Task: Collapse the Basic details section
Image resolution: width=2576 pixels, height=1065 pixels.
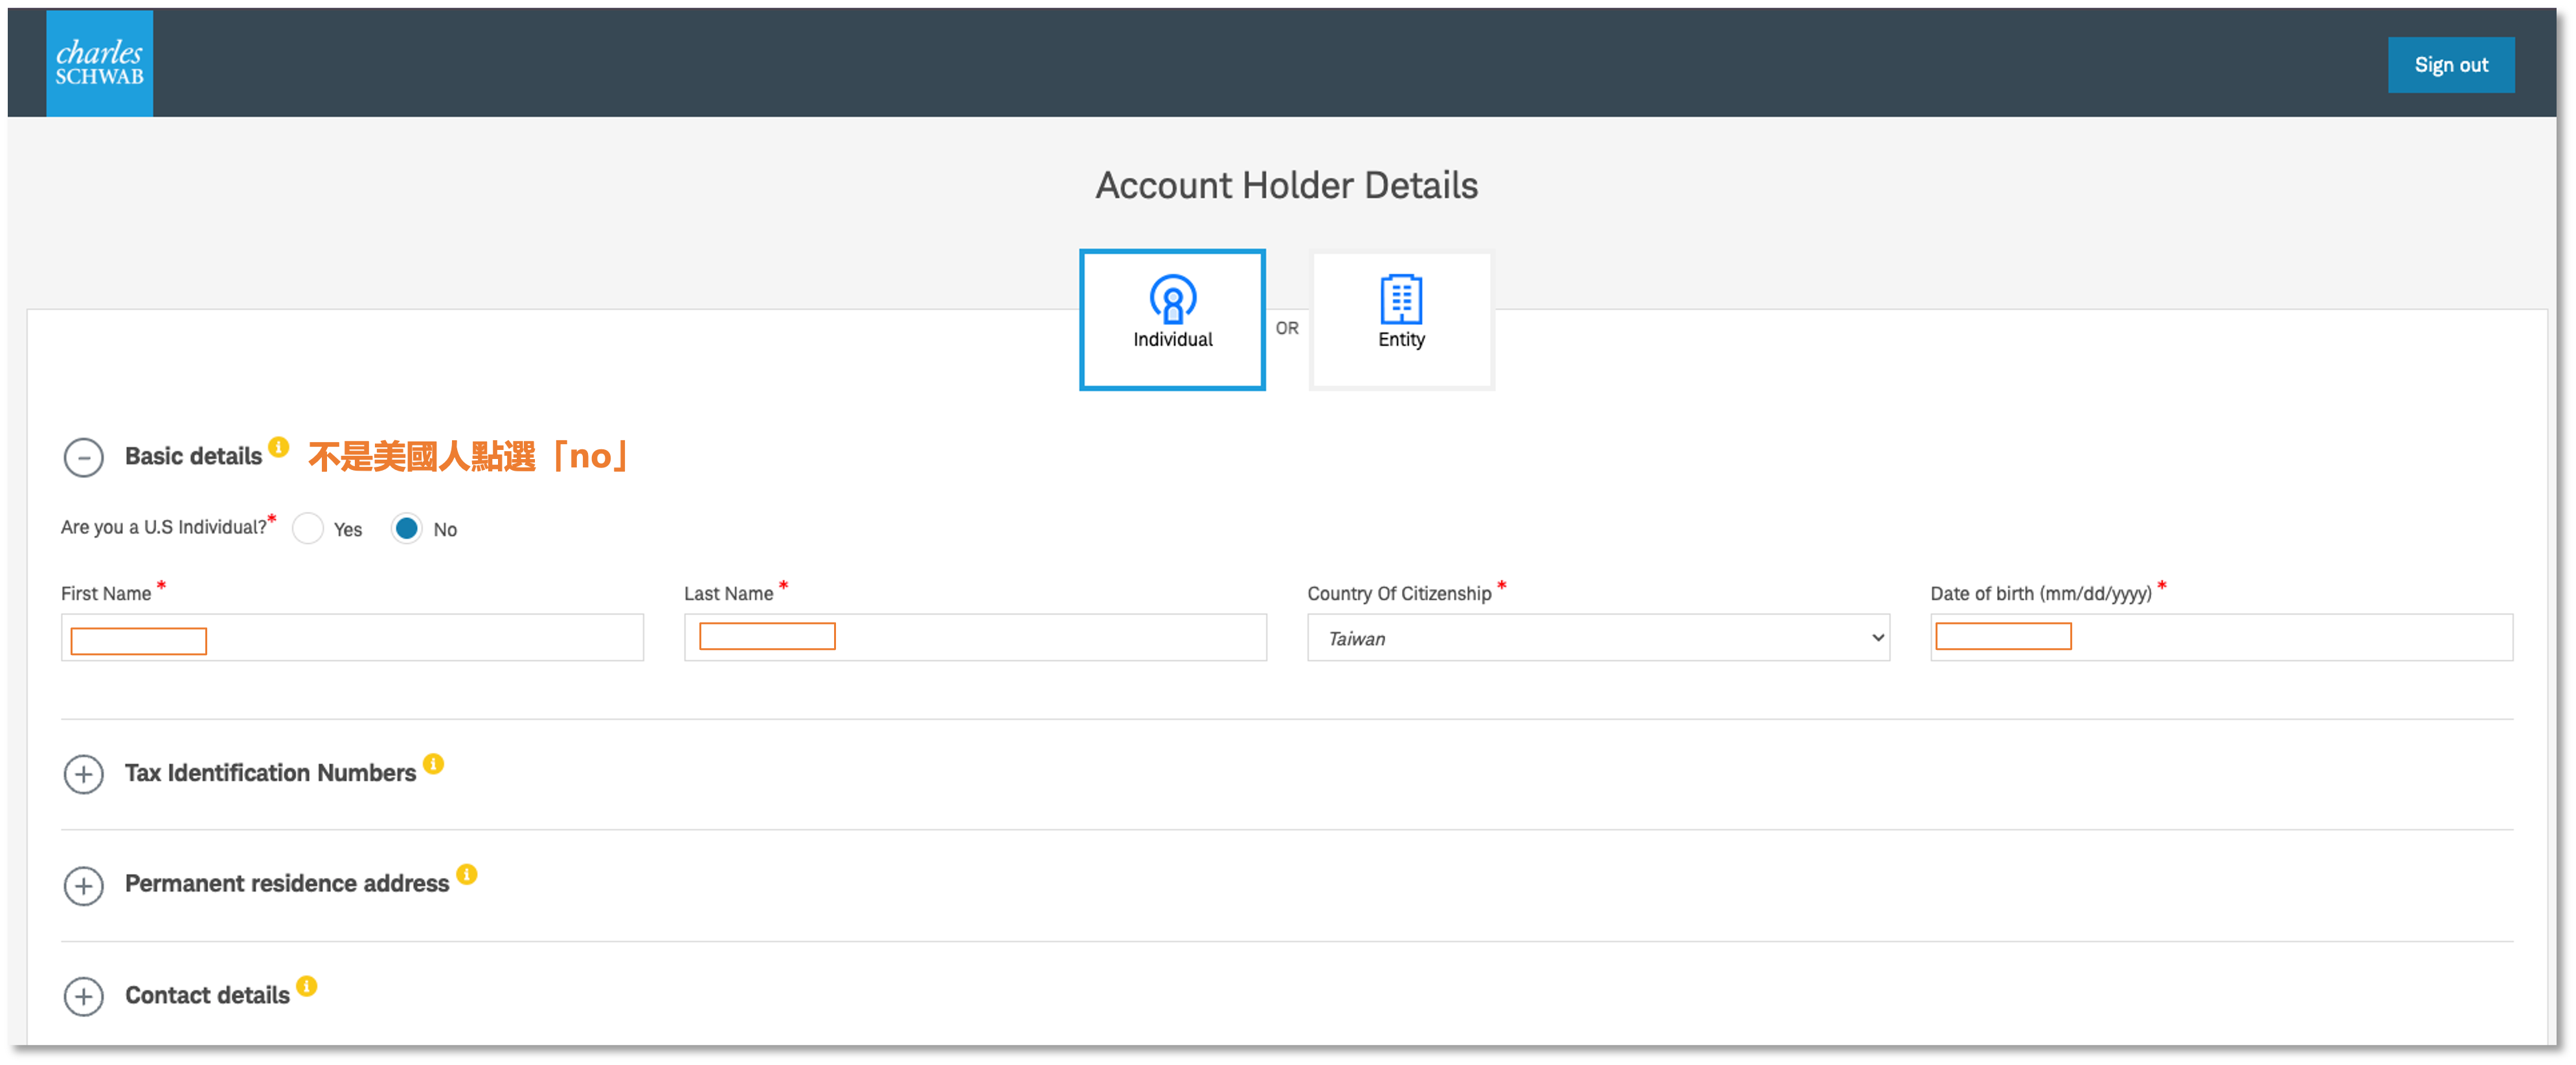Action: coord(84,457)
